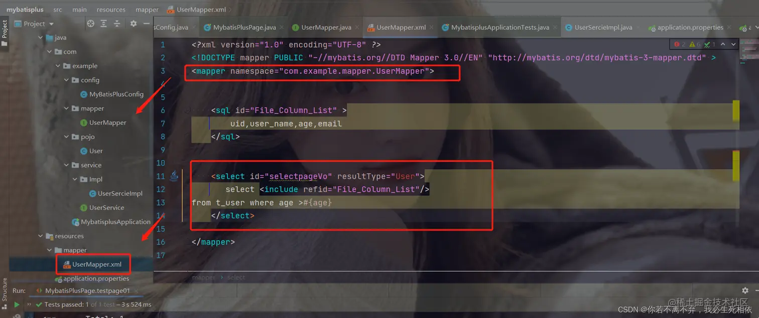Collapse the resources folder

pyautogui.click(x=41, y=236)
